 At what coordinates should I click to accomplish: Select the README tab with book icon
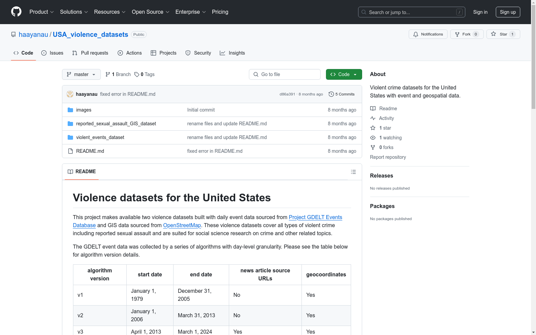point(82,172)
